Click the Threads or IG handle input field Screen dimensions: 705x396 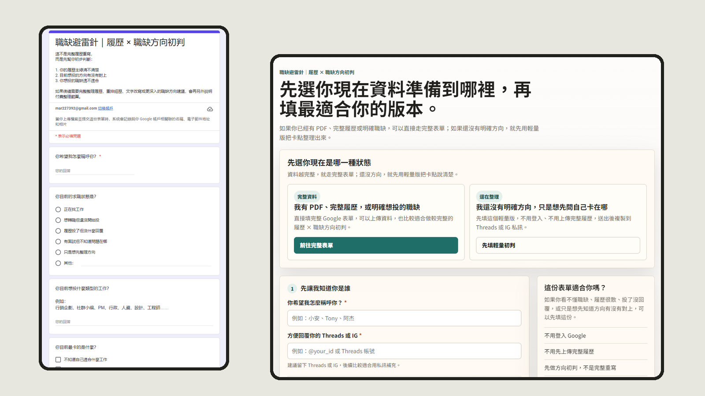[404, 351]
